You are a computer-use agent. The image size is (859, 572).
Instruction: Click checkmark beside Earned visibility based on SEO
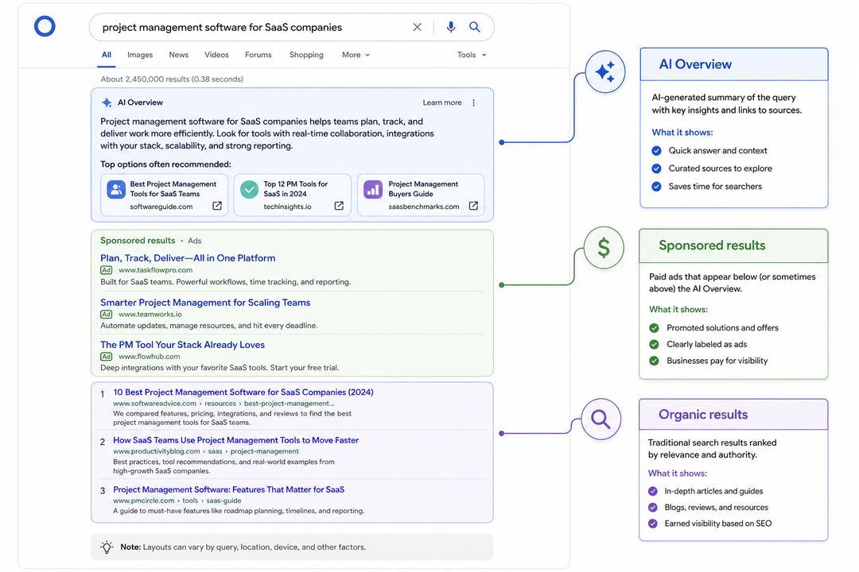(x=652, y=524)
